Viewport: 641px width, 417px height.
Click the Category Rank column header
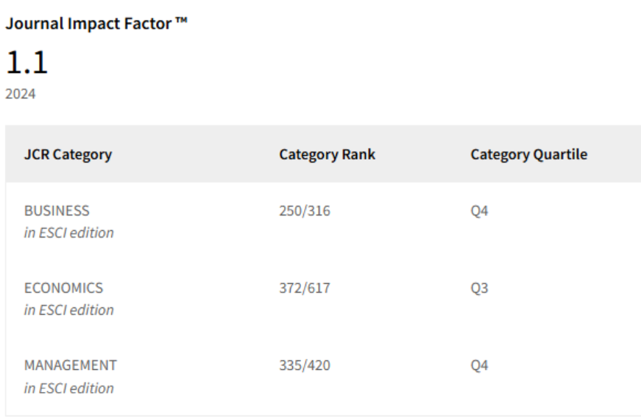[x=327, y=154]
